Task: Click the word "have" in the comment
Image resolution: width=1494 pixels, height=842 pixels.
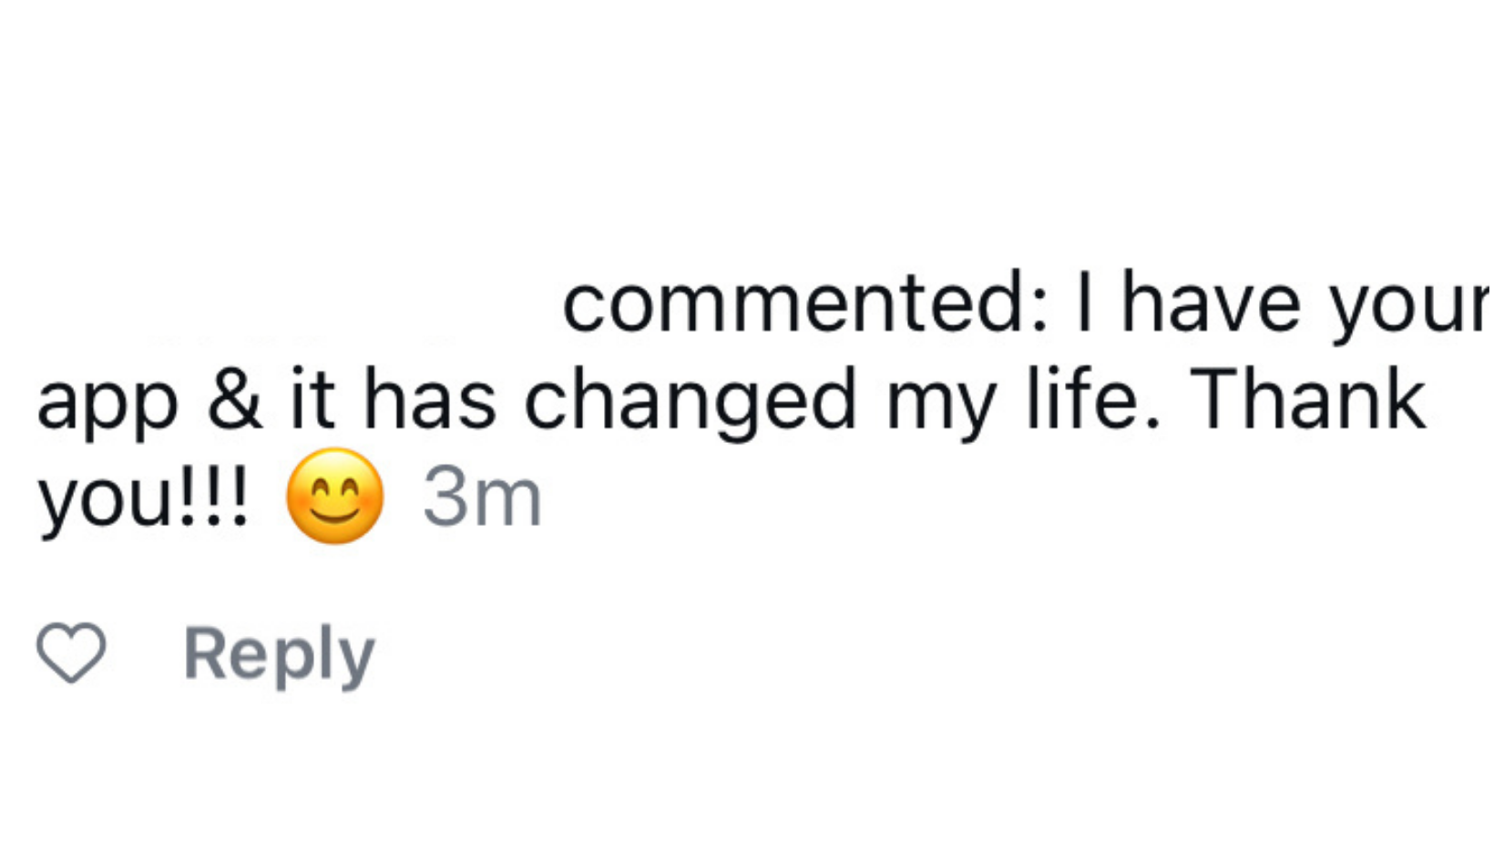Action: tap(1210, 304)
